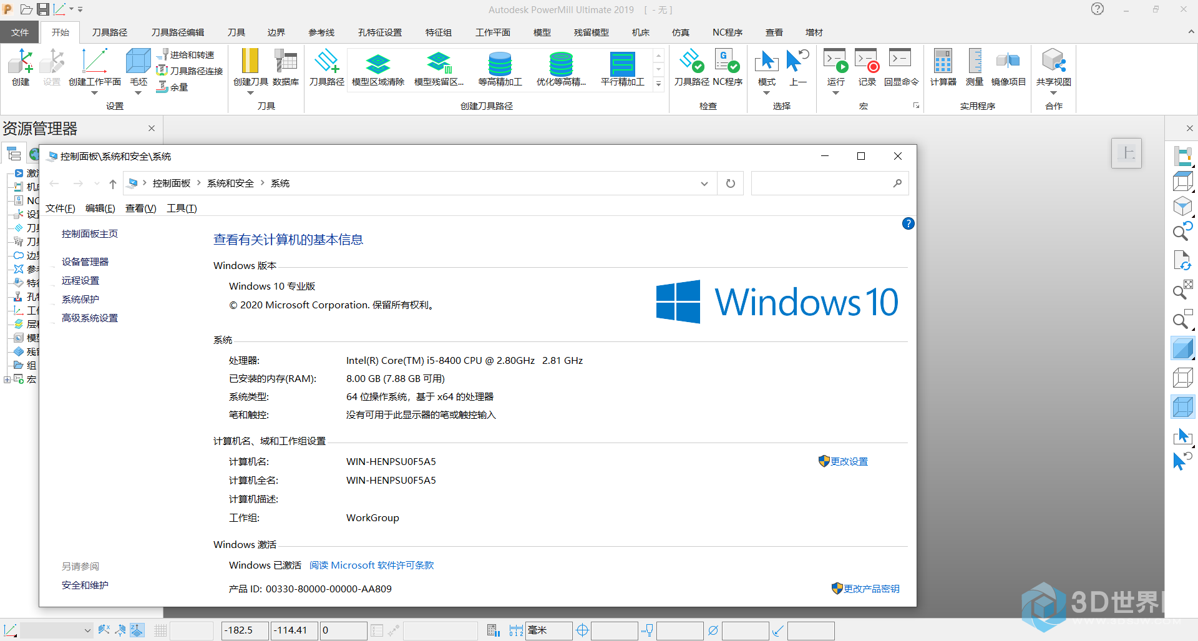This screenshot has width=1198, height=641.
Task: Open 共享视图 shared views
Action: click(1054, 67)
